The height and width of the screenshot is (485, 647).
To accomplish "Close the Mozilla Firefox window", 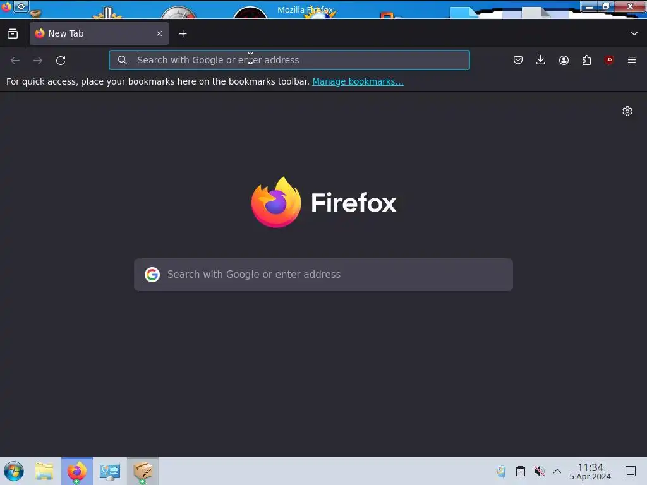I will 630,6.
